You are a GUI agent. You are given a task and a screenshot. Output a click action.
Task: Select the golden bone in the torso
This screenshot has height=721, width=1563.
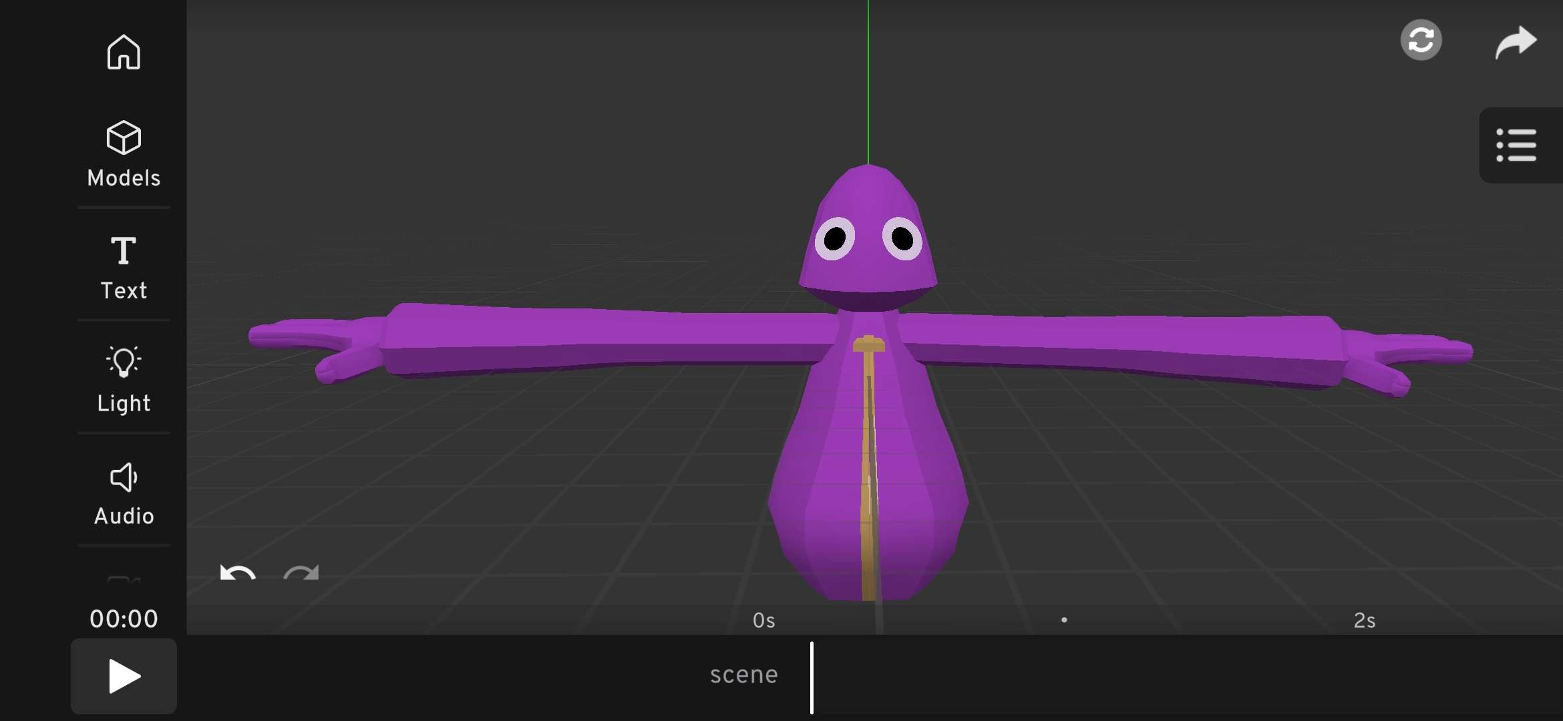click(x=868, y=467)
